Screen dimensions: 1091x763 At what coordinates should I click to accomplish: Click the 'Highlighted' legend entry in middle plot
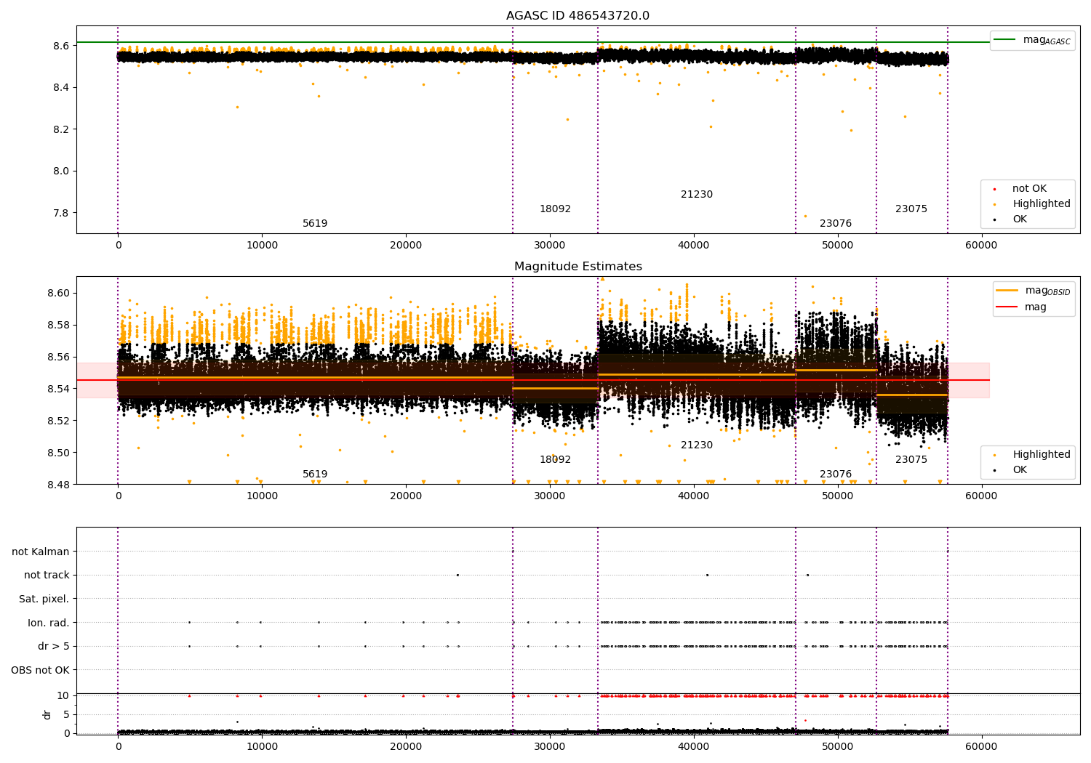tap(1041, 455)
